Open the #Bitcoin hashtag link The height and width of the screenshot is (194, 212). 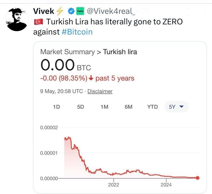pyautogui.click(x=77, y=32)
